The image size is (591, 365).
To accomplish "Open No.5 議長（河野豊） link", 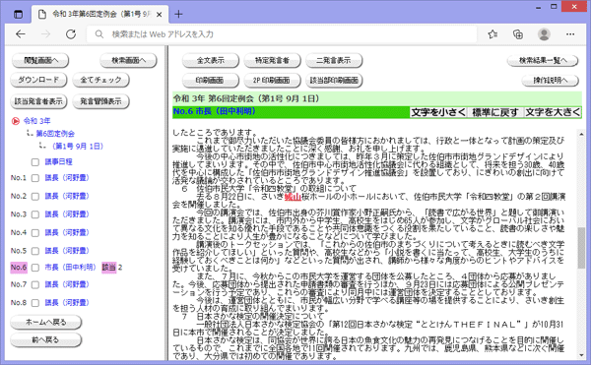I will [67, 251].
